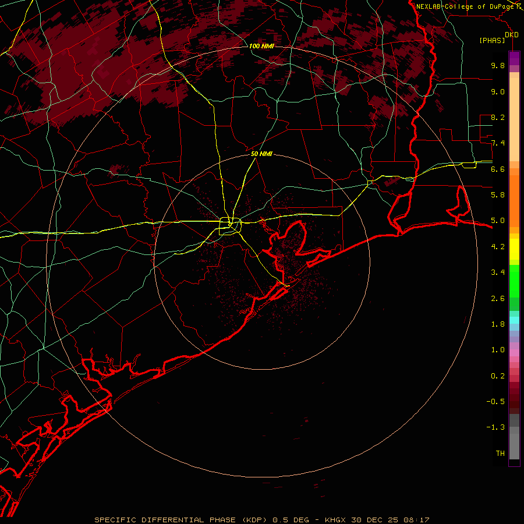Click the KDP product caption at the bottom
Screen dimensions: 524x524
[x=261, y=520]
